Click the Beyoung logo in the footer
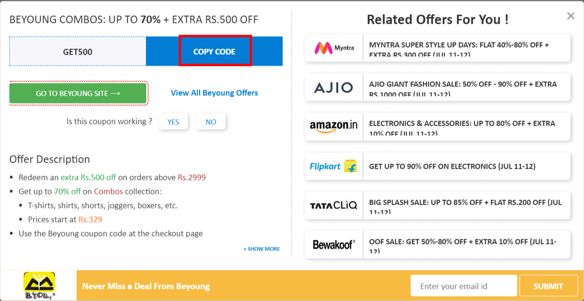The width and height of the screenshot is (584, 301). click(x=40, y=284)
